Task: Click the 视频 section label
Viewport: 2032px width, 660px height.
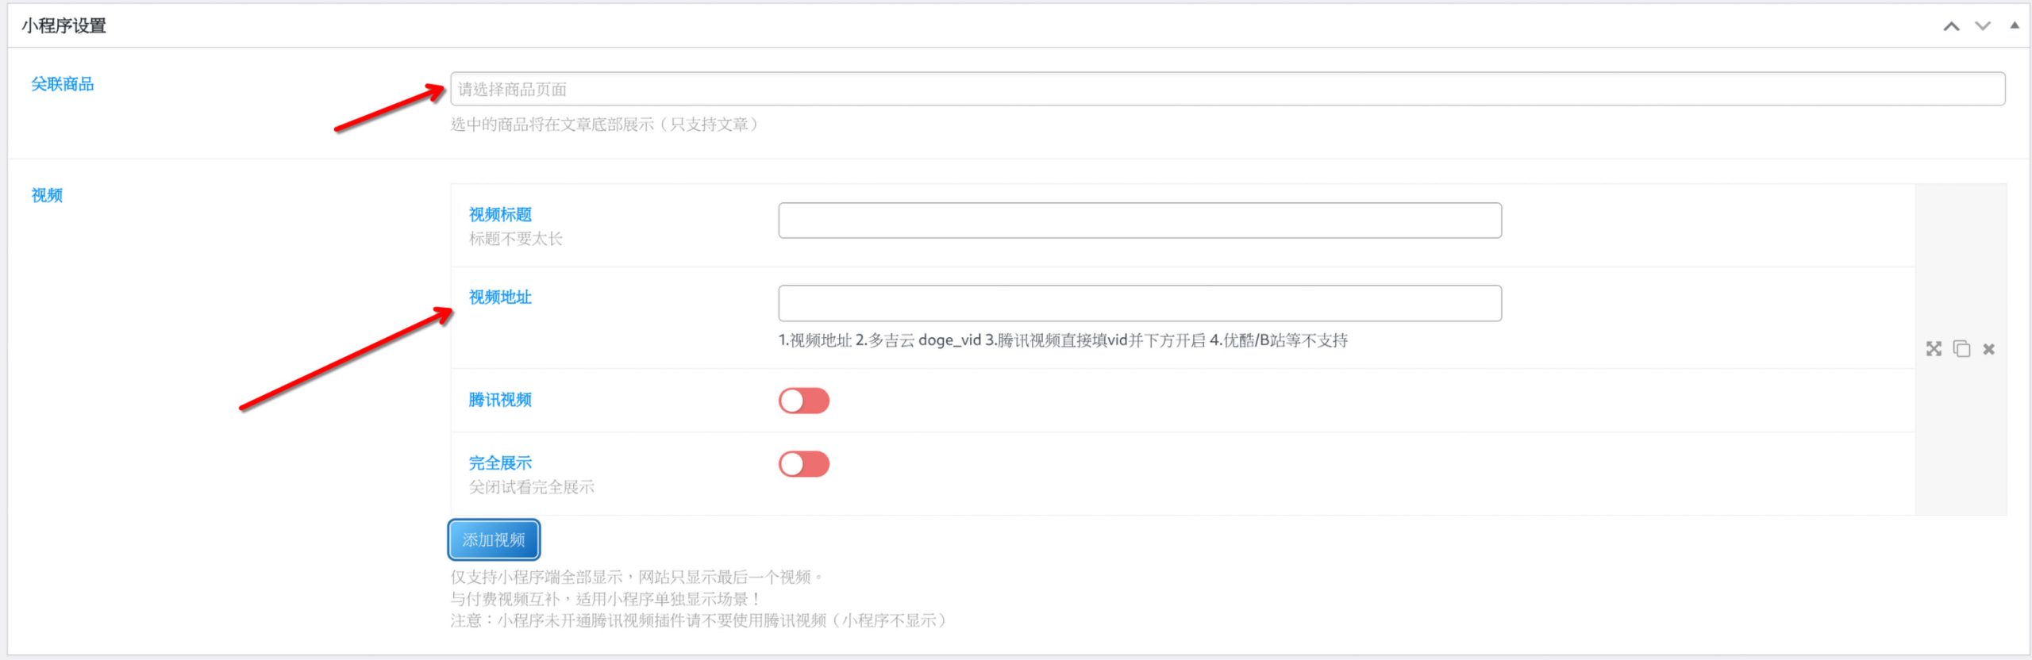Action: (47, 195)
